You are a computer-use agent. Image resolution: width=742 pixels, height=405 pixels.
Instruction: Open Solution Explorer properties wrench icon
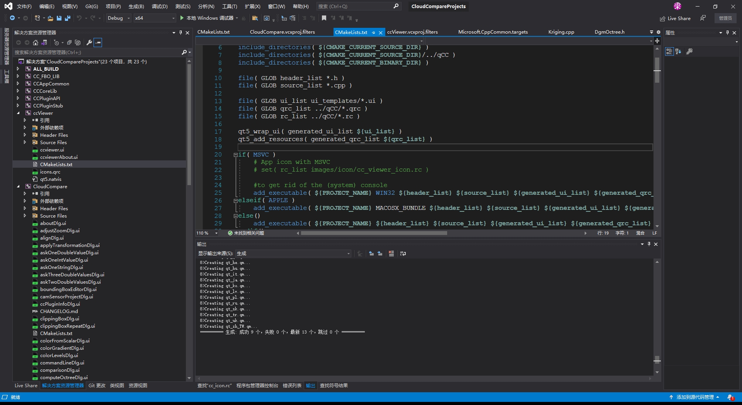click(89, 43)
